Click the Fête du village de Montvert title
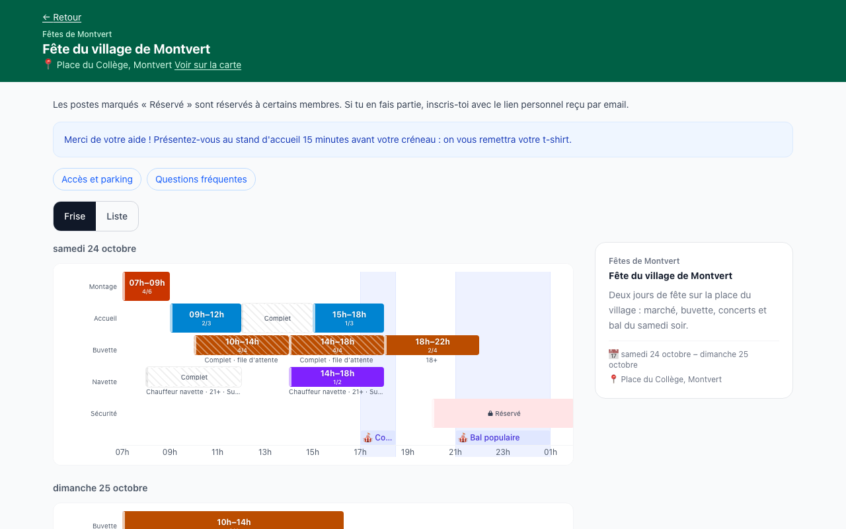Viewport: 846px width, 529px height. [x=126, y=49]
